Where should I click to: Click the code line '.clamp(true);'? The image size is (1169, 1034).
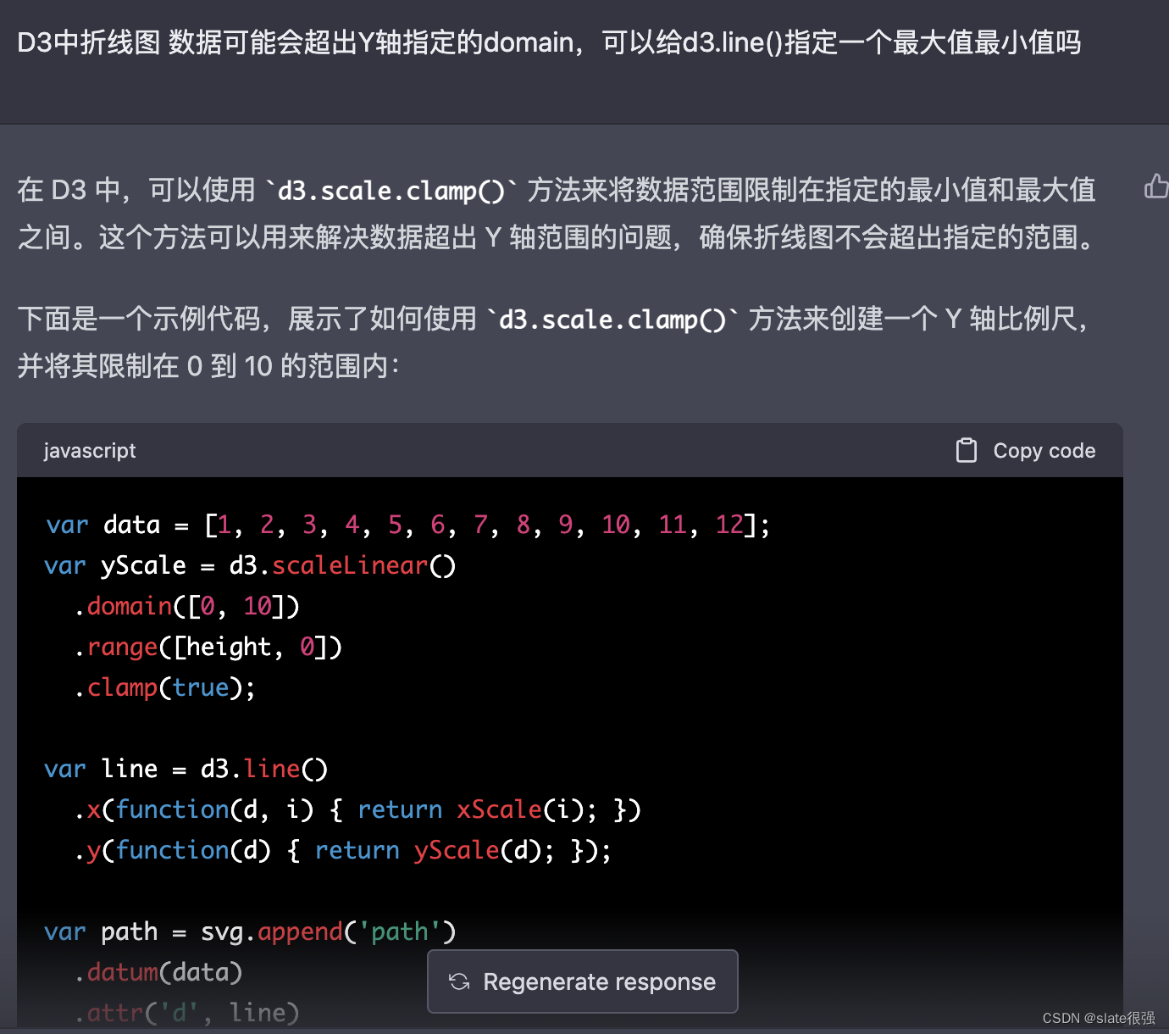[164, 687]
